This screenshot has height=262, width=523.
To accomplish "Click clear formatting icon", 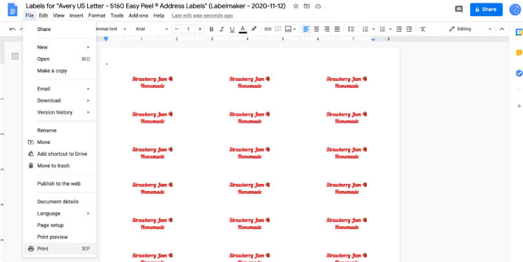I will click(x=423, y=29).
